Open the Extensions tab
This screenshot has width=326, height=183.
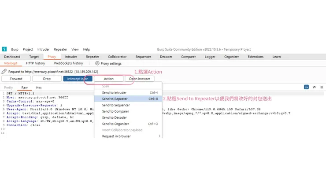coord(256,57)
